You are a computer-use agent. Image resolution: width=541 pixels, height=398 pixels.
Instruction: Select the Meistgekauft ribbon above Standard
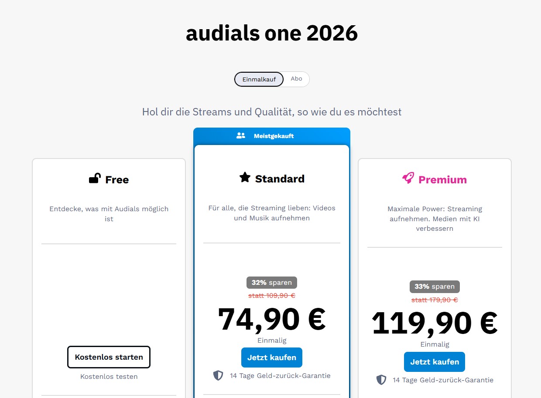point(274,135)
